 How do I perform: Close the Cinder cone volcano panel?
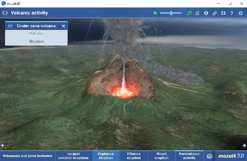click(x=63, y=26)
